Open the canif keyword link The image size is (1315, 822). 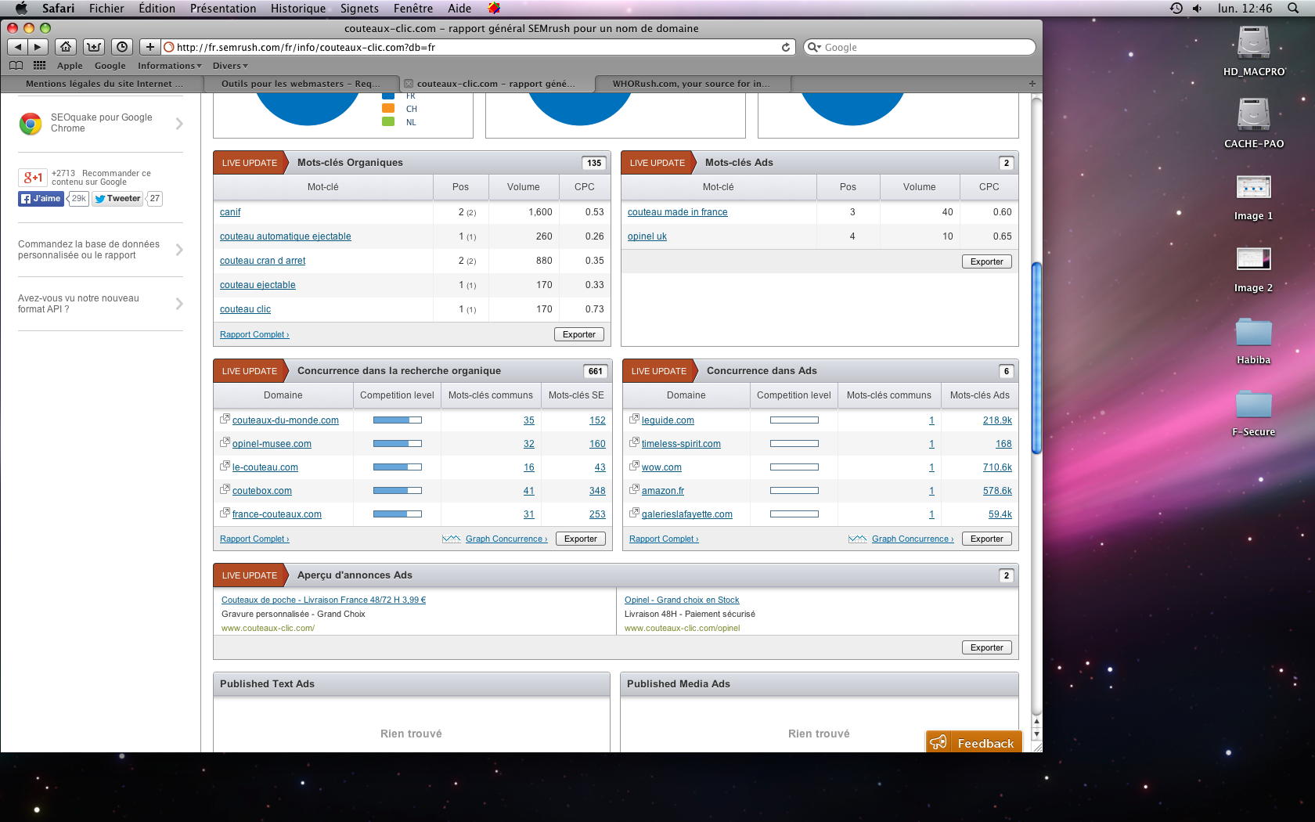pyautogui.click(x=230, y=212)
